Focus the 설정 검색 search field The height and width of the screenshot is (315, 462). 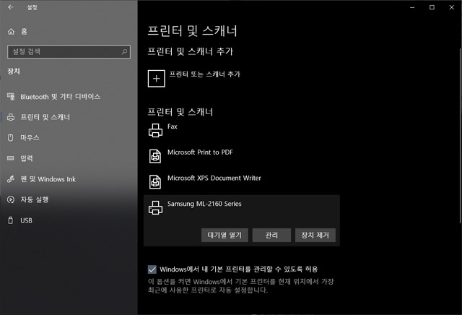69,51
